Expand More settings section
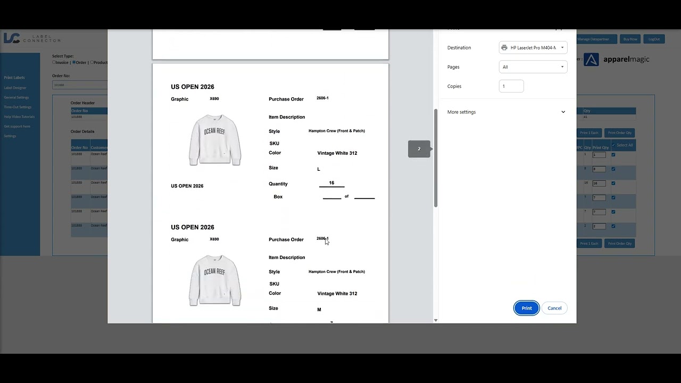 click(x=506, y=112)
